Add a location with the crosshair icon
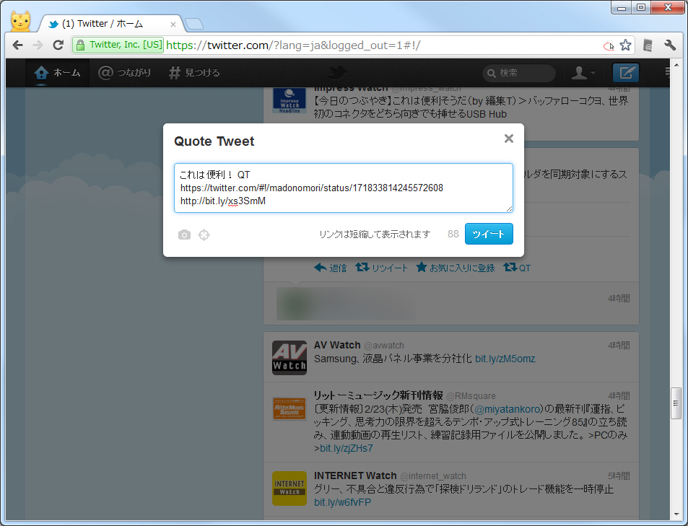 click(x=204, y=234)
